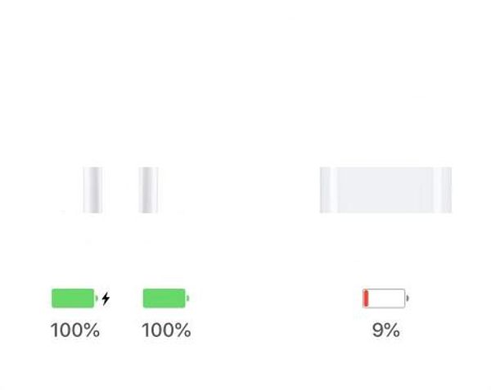Select the charging case image

click(385, 190)
